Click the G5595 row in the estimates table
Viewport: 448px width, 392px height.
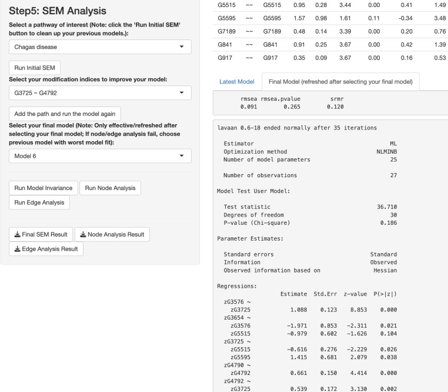click(330, 18)
